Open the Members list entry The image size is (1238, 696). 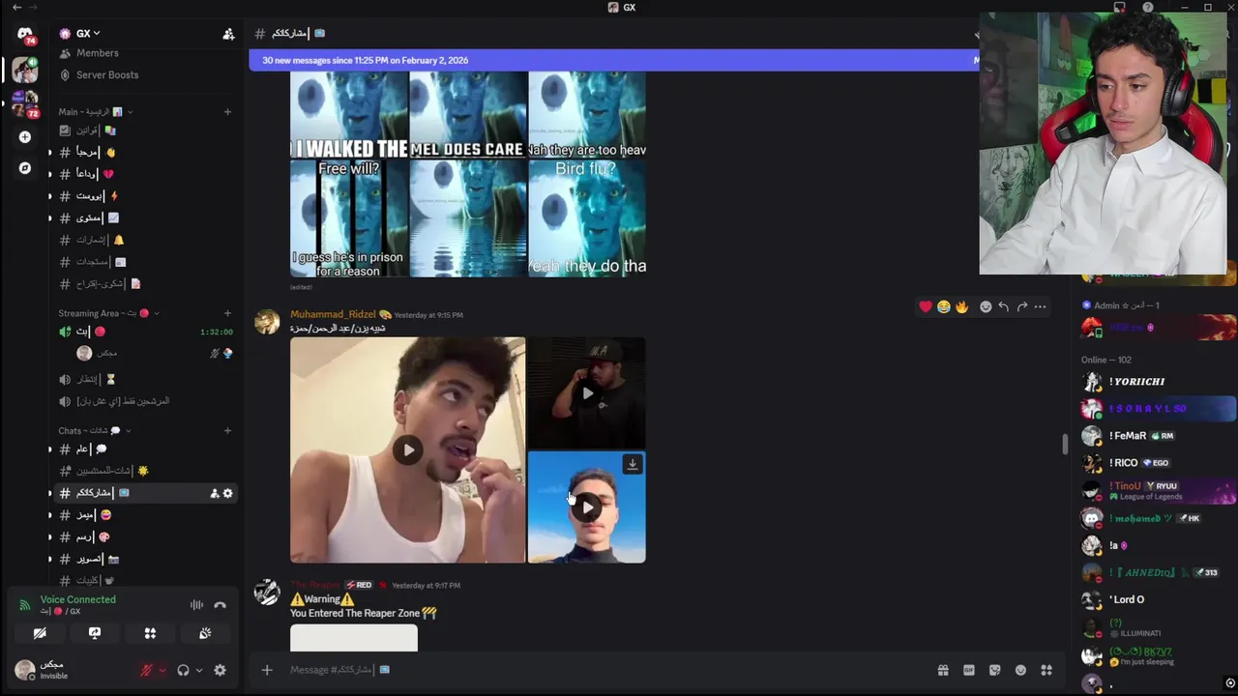97,53
